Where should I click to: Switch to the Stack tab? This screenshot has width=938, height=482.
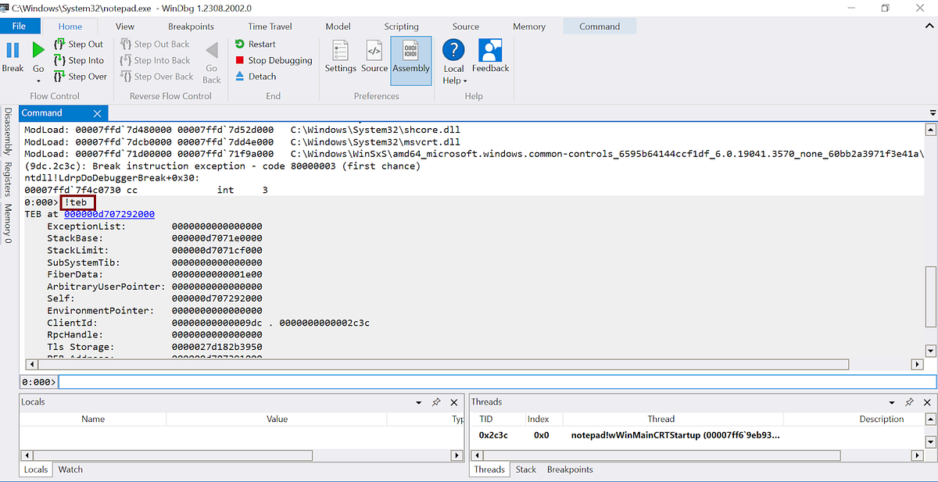(x=525, y=470)
